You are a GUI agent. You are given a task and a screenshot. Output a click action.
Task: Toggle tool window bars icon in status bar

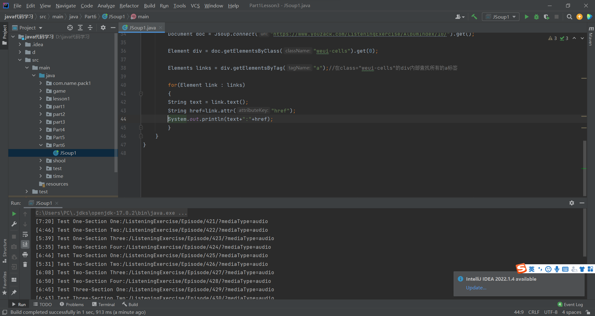(x=4, y=312)
